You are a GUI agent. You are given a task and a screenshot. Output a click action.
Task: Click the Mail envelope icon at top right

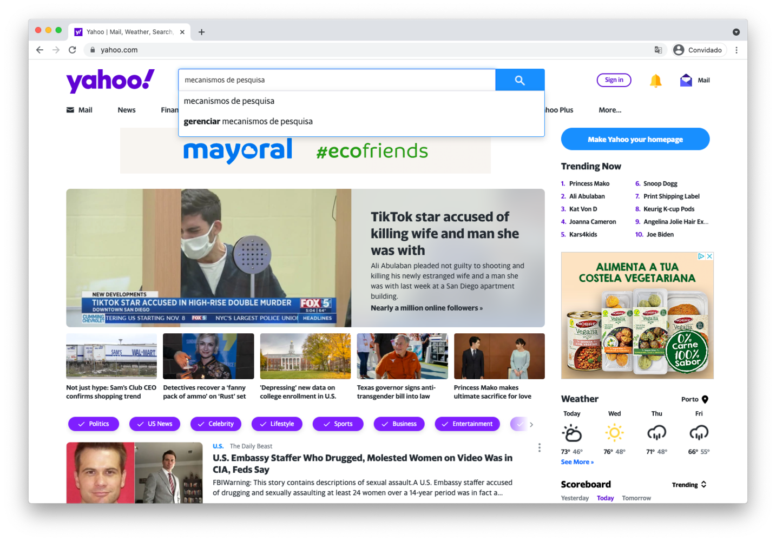coord(686,80)
